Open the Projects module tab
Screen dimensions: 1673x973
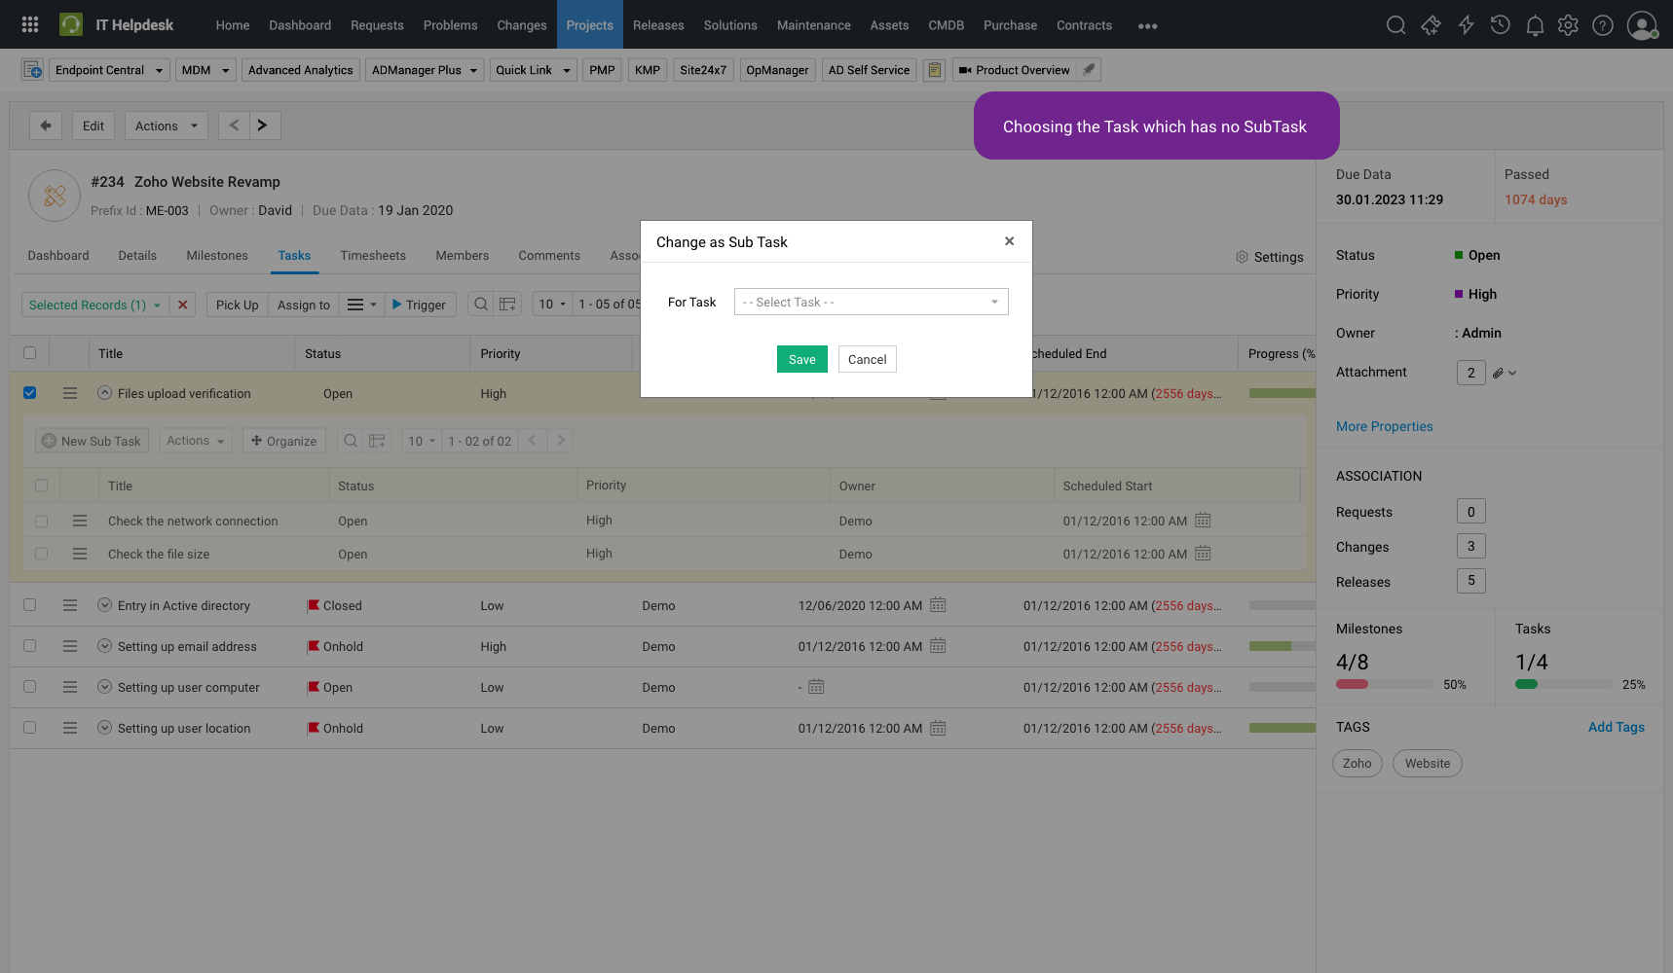590,25
